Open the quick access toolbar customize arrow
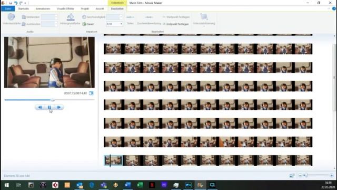 coord(25,3)
